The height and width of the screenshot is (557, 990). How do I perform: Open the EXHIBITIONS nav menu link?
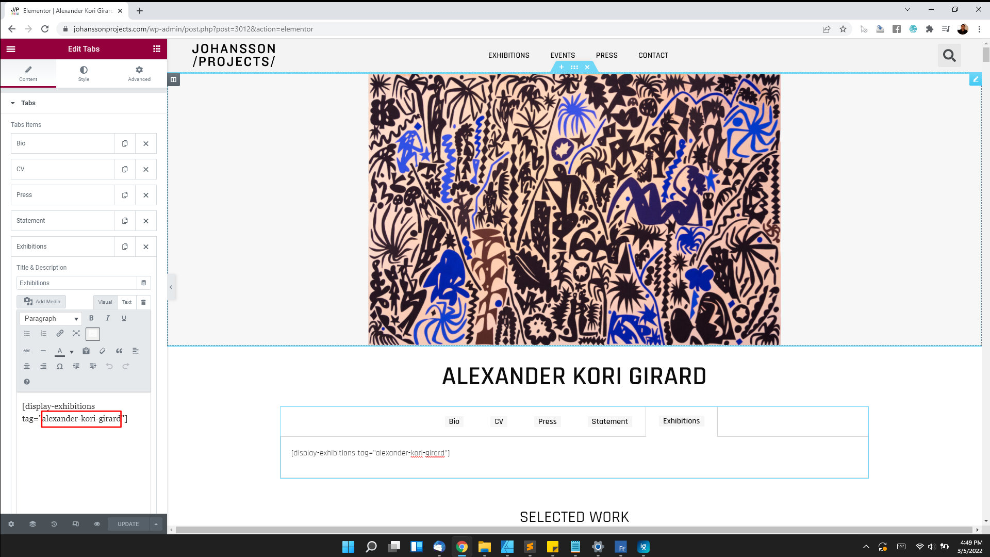509,55
